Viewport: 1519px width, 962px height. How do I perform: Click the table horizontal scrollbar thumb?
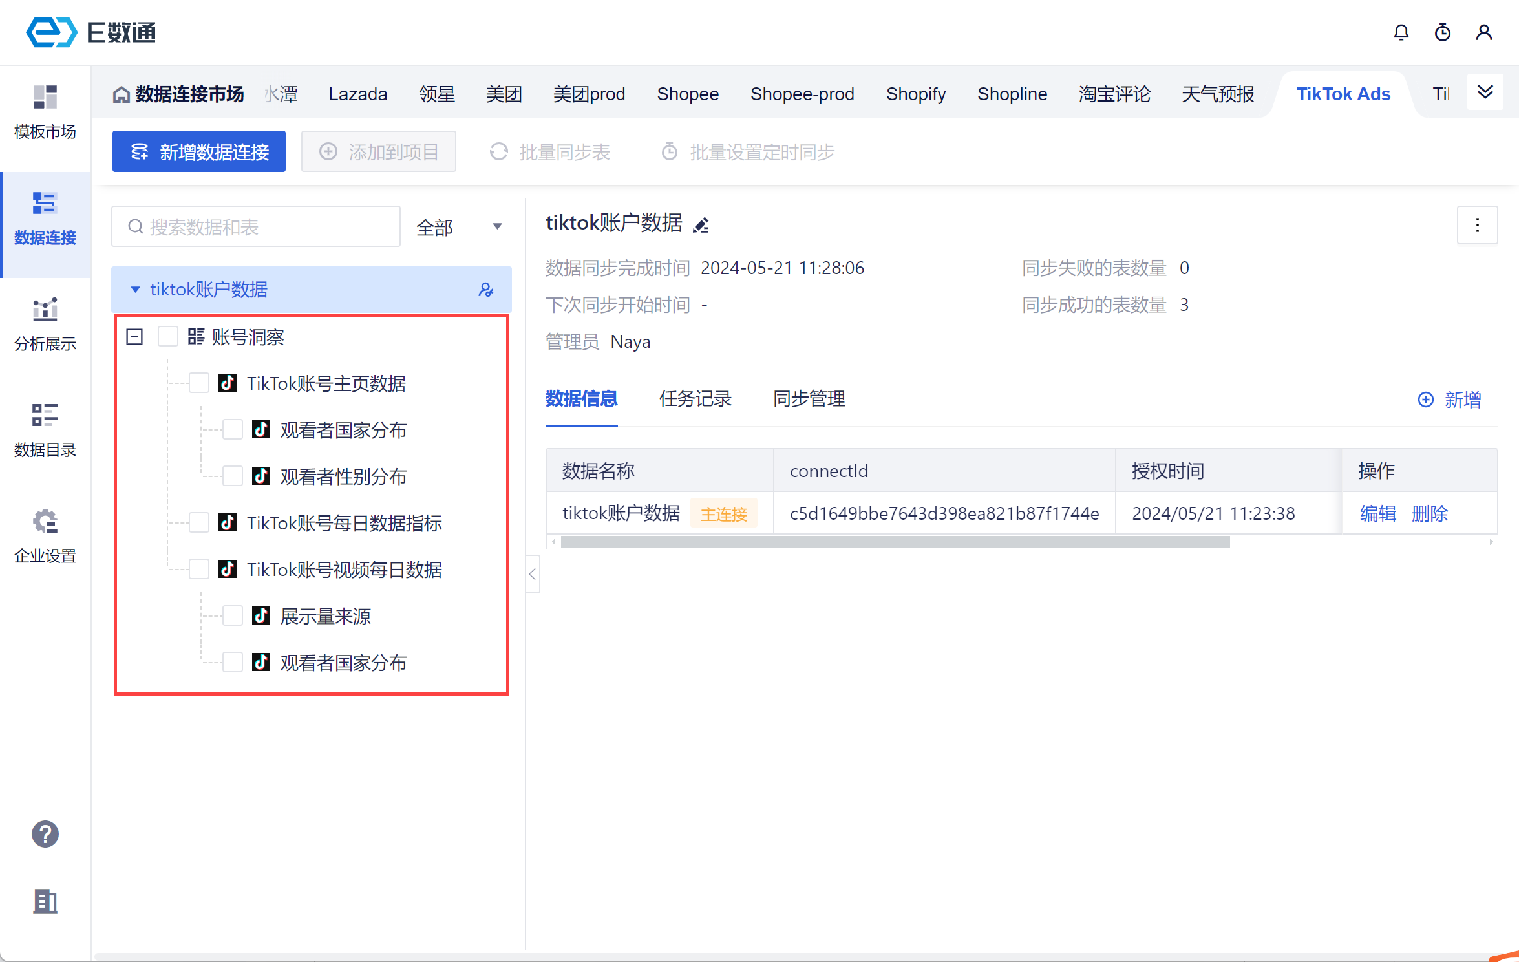click(895, 542)
